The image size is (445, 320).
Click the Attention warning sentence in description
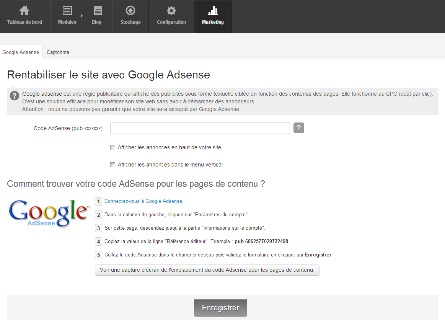pos(131,109)
